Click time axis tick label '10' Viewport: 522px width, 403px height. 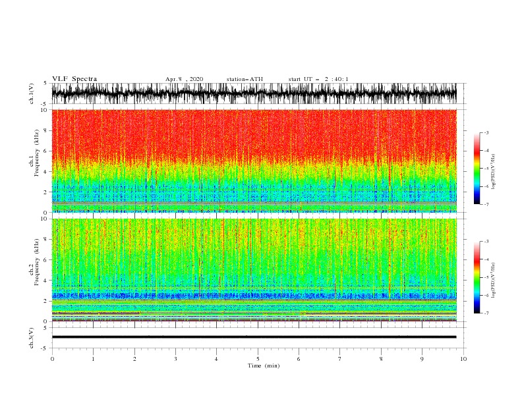click(x=463, y=359)
